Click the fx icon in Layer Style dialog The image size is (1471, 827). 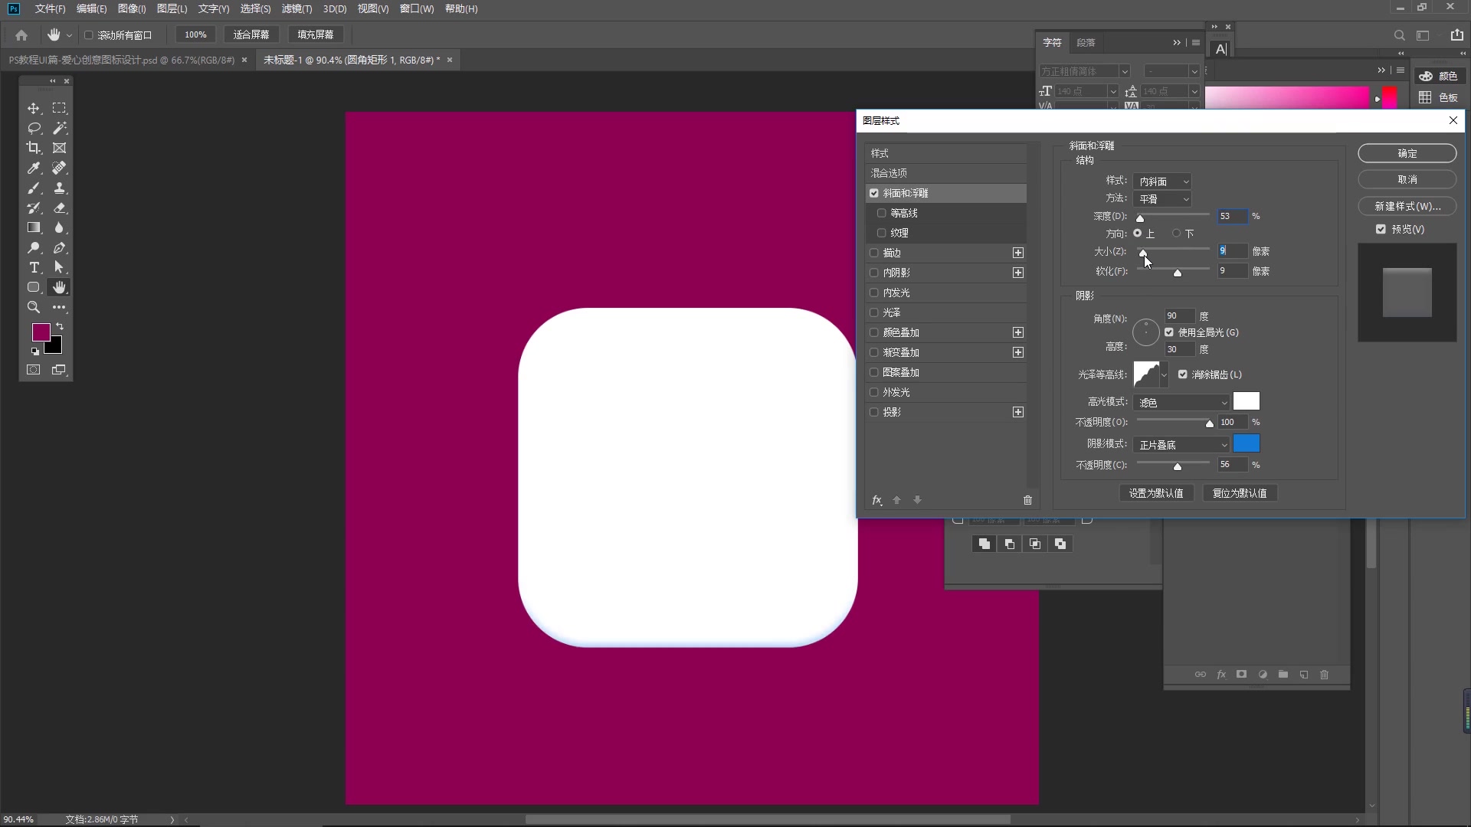[877, 500]
